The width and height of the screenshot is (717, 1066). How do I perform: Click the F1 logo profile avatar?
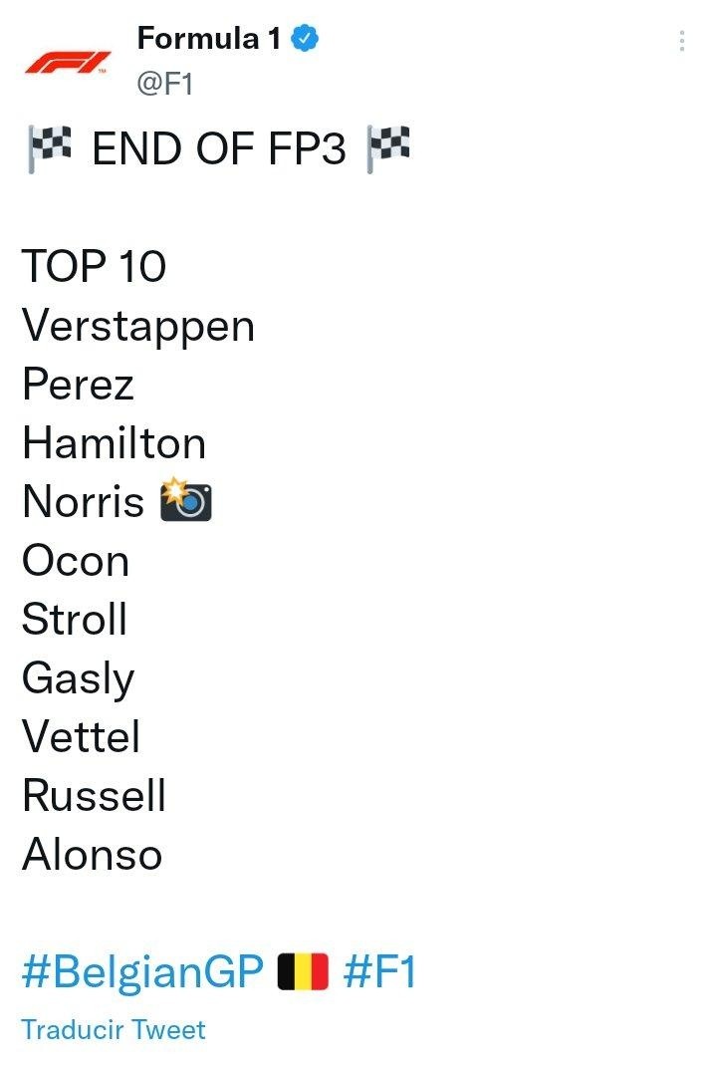pyautogui.click(x=67, y=62)
